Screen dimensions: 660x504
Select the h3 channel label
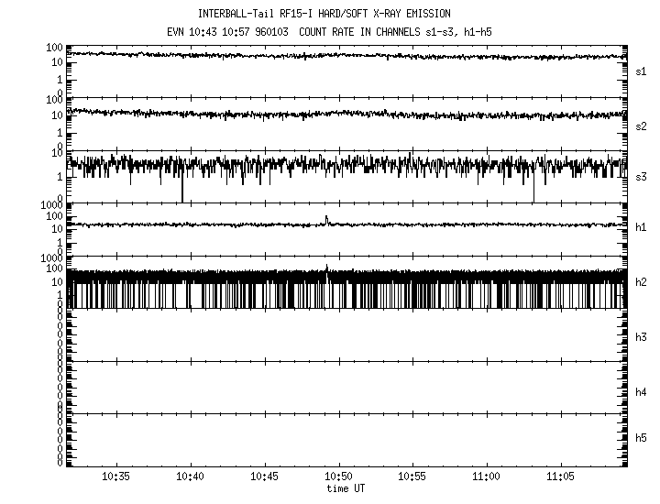pyautogui.click(x=642, y=337)
